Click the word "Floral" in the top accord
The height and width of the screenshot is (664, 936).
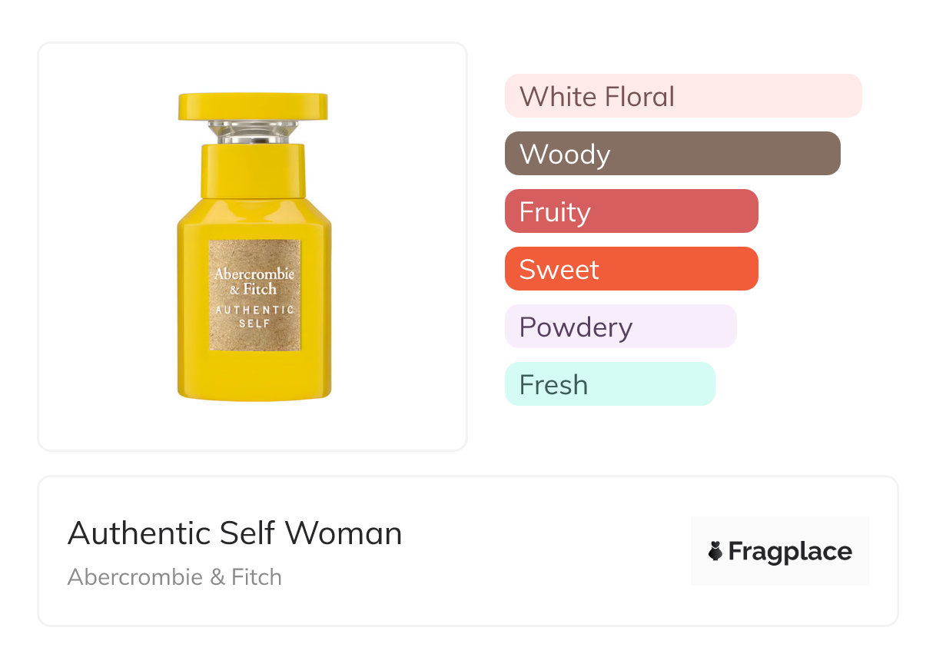pyautogui.click(x=639, y=96)
